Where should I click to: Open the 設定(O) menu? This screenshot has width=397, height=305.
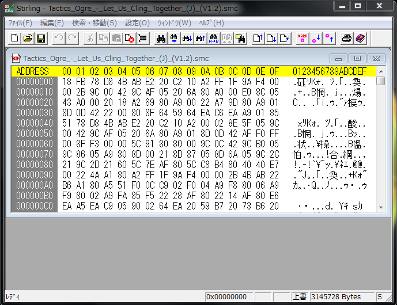[138, 23]
